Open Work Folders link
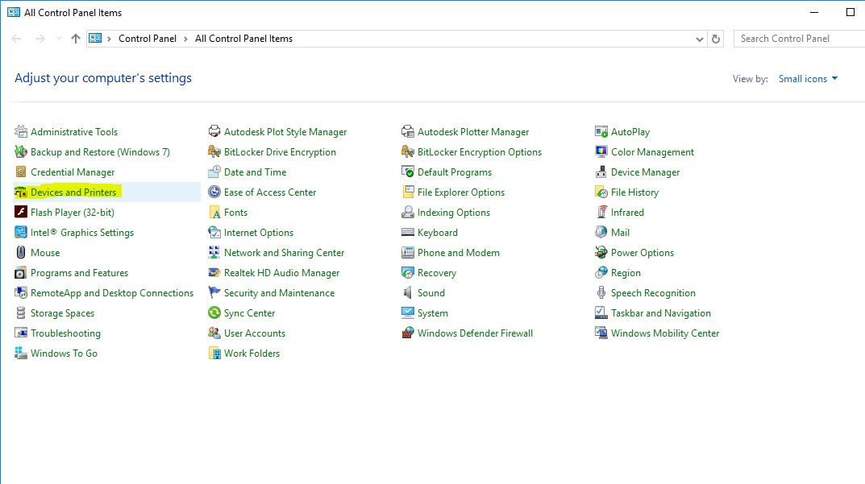 (x=252, y=354)
